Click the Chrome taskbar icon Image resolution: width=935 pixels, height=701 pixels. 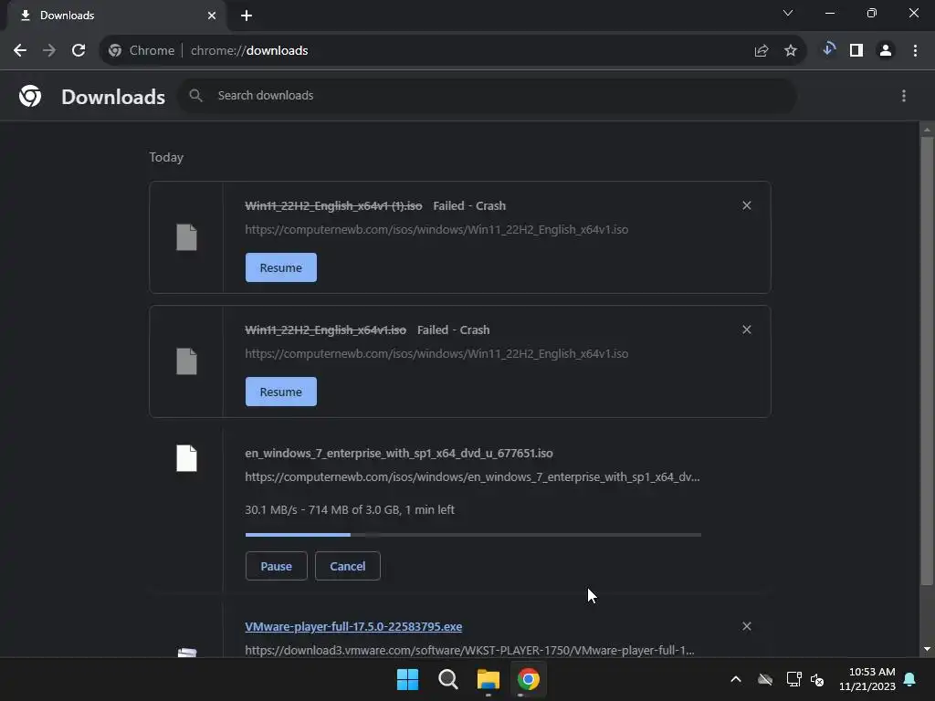coord(529,679)
